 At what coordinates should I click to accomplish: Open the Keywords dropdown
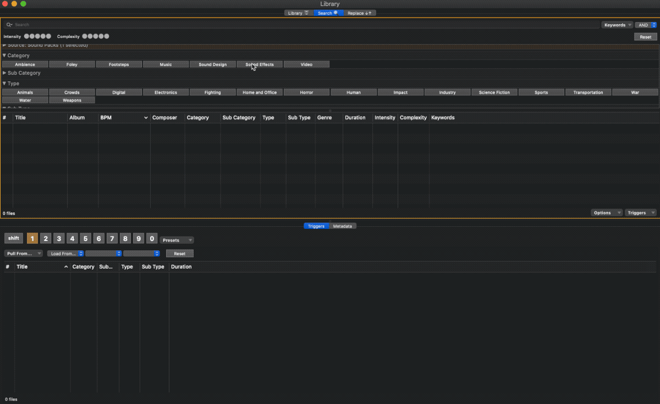(x=617, y=25)
